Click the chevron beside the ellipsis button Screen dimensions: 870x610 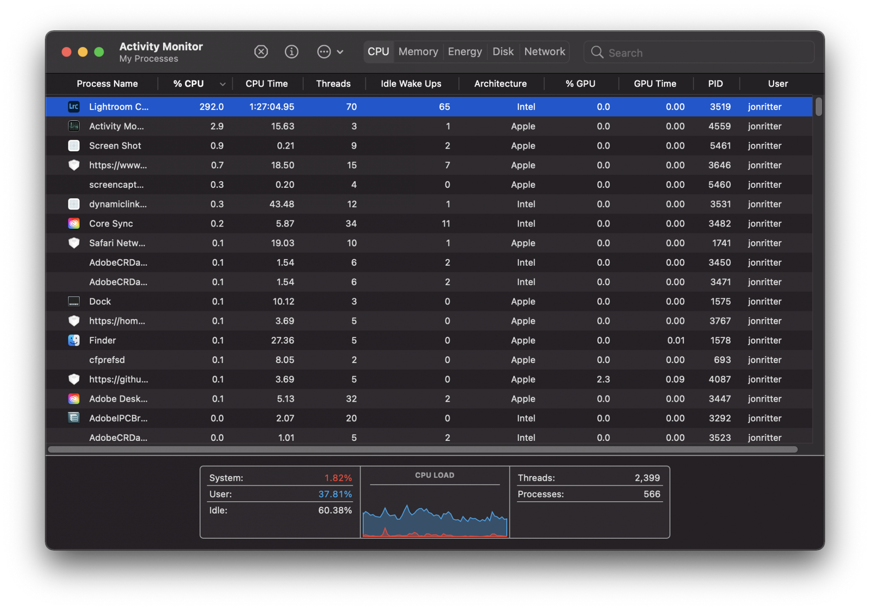pos(340,52)
